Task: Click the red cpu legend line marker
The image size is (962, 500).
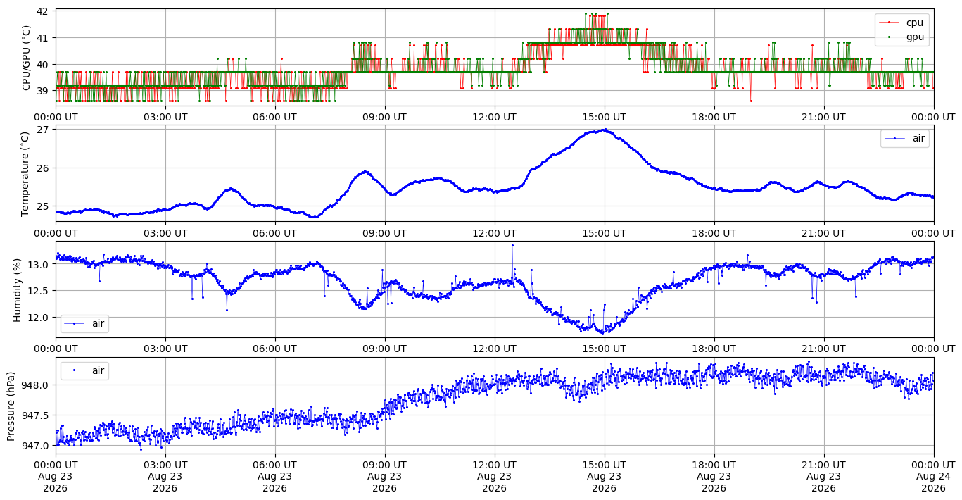Action: click(889, 23)
